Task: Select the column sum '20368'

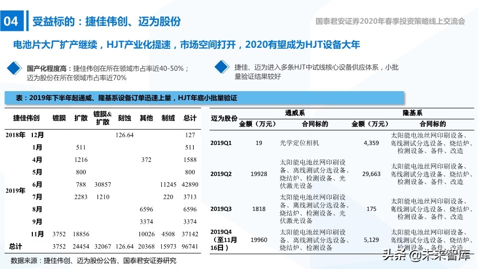Action: pos(146,246)
